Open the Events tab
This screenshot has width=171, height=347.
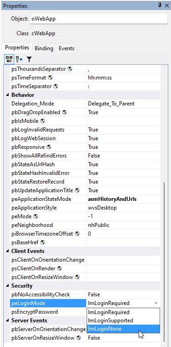pyautogui.click(x=67, y=48)
